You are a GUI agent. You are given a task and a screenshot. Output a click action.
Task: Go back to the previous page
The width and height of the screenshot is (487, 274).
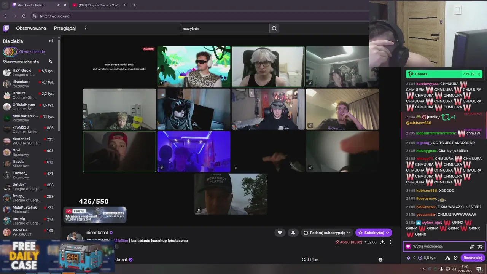pyautogui.click(x=5, y=16)
